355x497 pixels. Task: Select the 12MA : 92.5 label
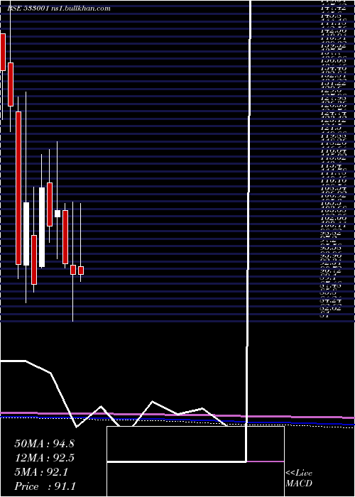(45, 458)
